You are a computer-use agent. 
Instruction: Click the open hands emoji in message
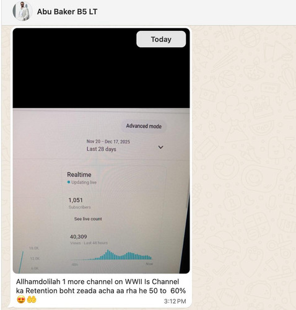tap(32, 299)
